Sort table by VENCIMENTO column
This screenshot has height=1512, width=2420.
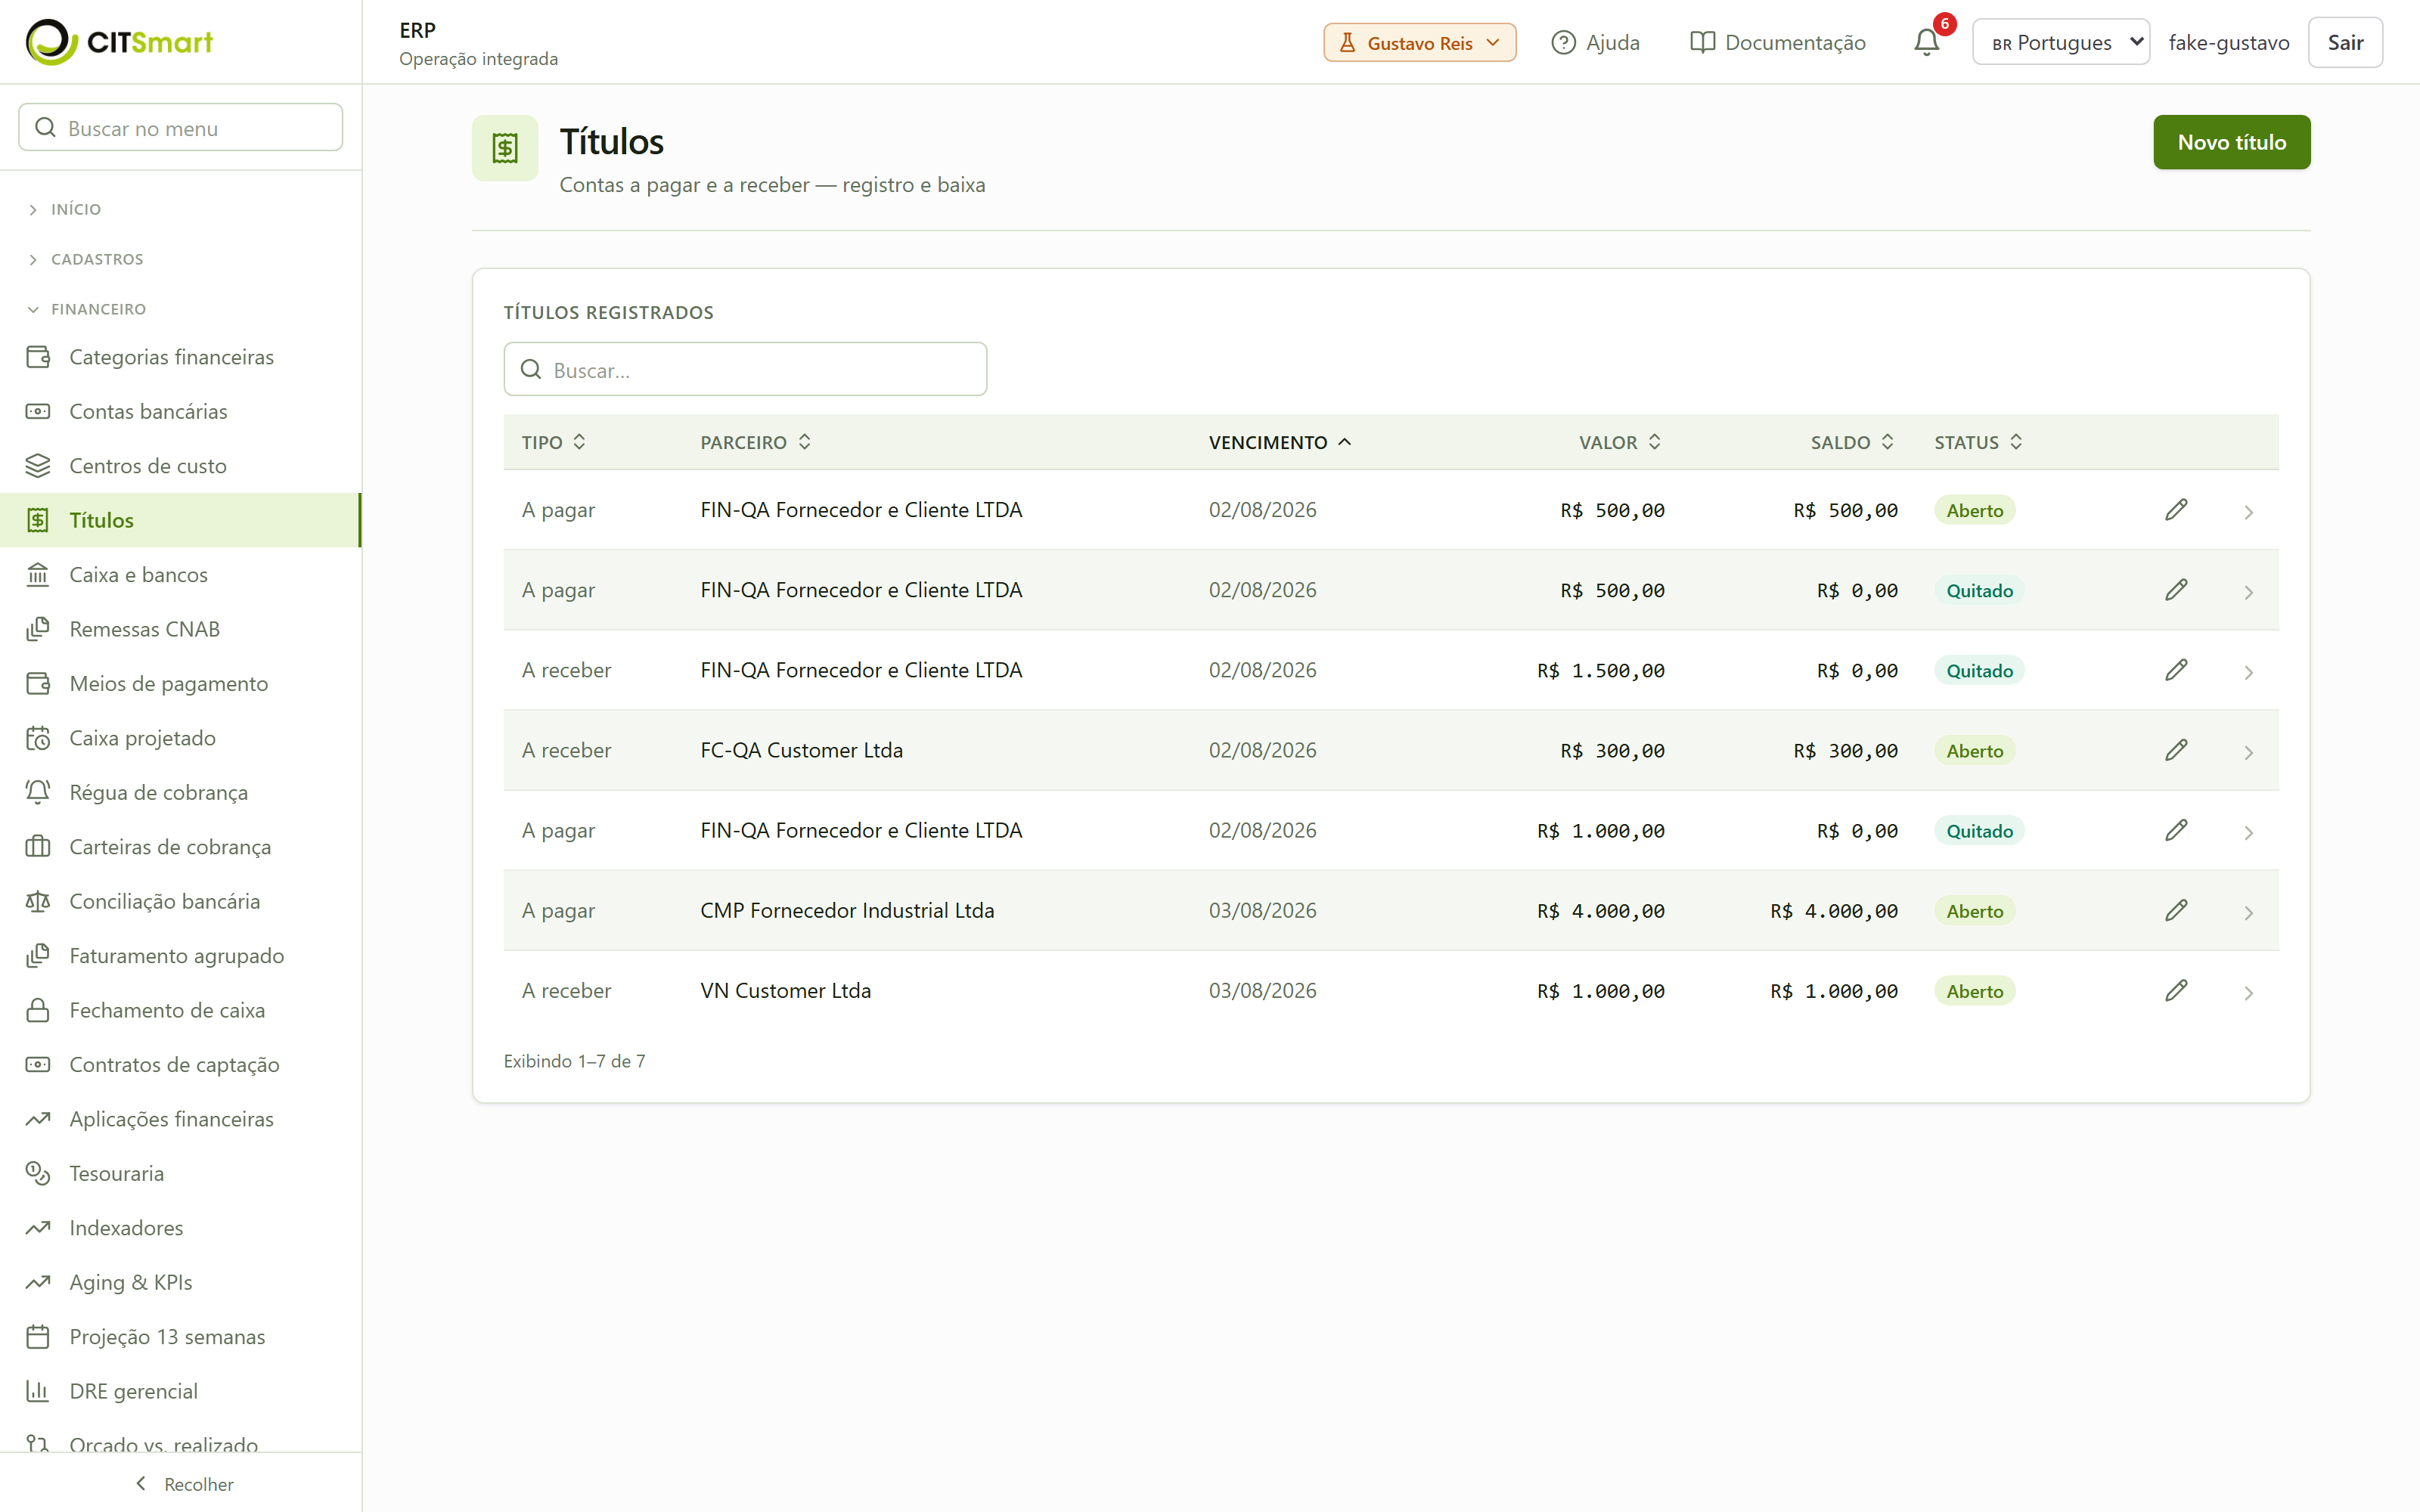coord(1280,442)
